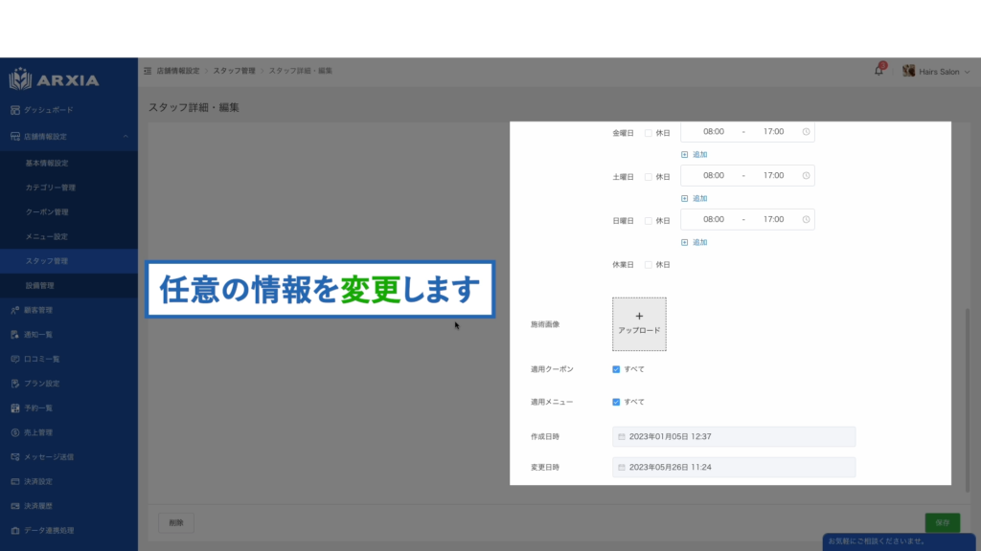Click the 決済履歴 icon
Screen dimensions: 981x551
(x=15, y=506)
